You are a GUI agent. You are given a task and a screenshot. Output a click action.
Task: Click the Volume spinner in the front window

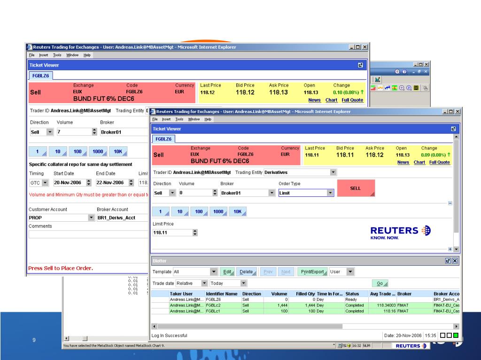(x=215, y=193)
